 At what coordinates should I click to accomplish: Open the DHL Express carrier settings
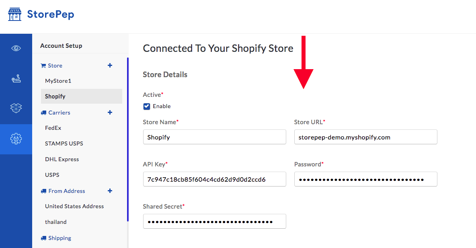(x=62, y=159)
